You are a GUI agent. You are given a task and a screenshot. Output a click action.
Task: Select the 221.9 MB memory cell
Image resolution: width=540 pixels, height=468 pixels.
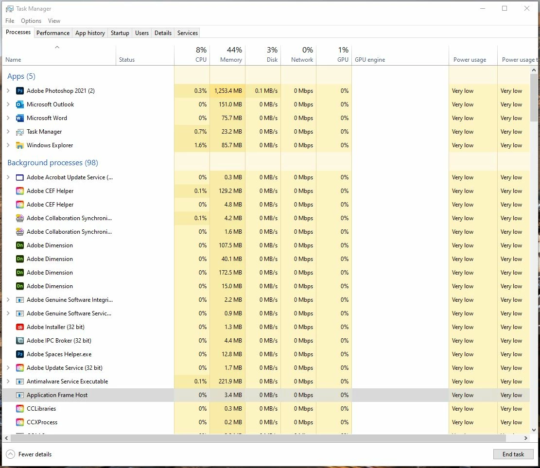(x=227, y=381)
